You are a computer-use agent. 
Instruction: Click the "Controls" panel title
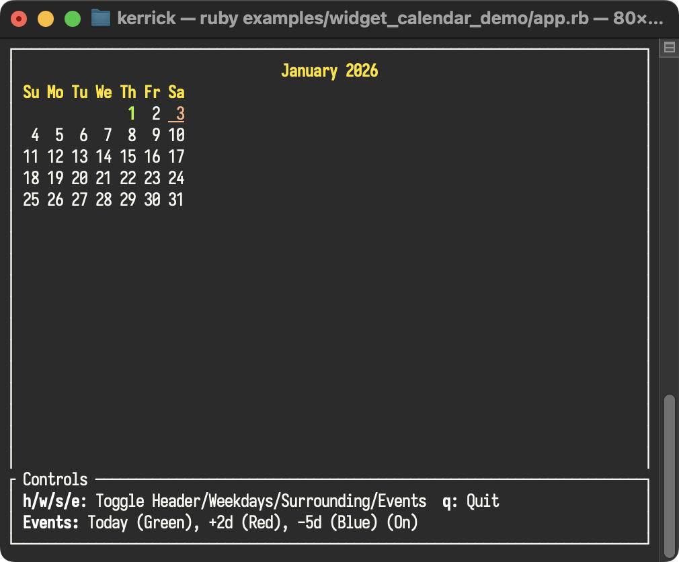[x=55, y=479]
